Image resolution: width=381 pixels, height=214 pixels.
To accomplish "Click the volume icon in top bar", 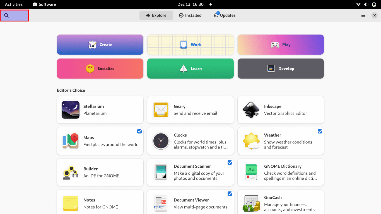I will (x=366, y=4).
